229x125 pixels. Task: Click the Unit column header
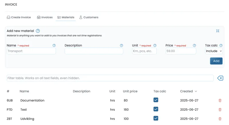click(x=112, y=91)
